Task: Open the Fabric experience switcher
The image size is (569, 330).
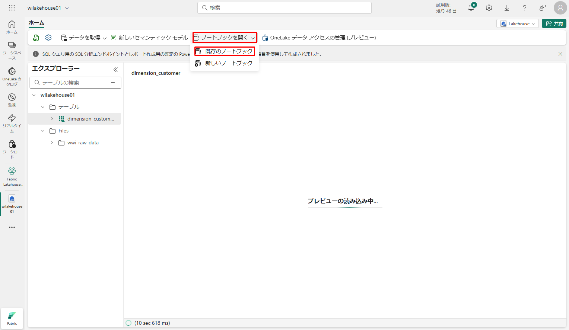Action: point(12,318)
